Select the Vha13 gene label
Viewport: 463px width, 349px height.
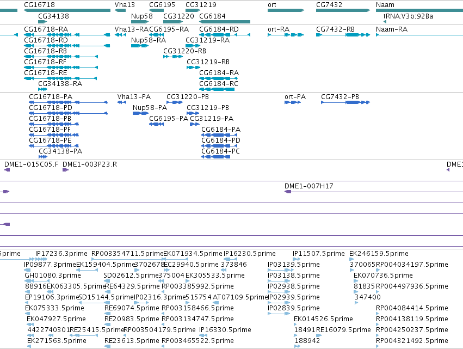point(125,5)
